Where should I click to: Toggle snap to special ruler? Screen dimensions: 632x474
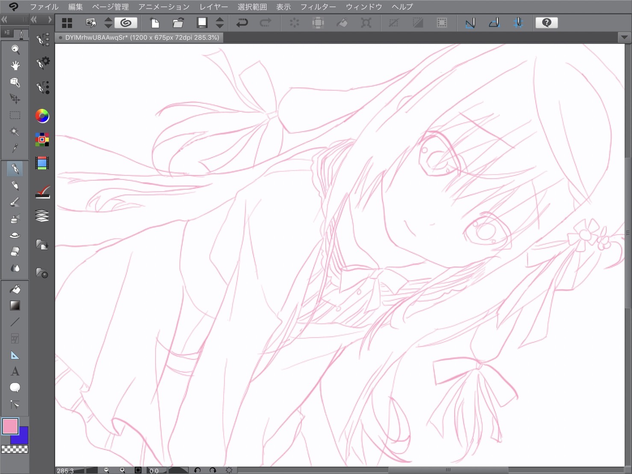[494, 23]
